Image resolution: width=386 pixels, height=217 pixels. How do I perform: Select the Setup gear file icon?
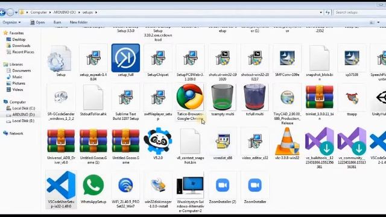(59, 59)
